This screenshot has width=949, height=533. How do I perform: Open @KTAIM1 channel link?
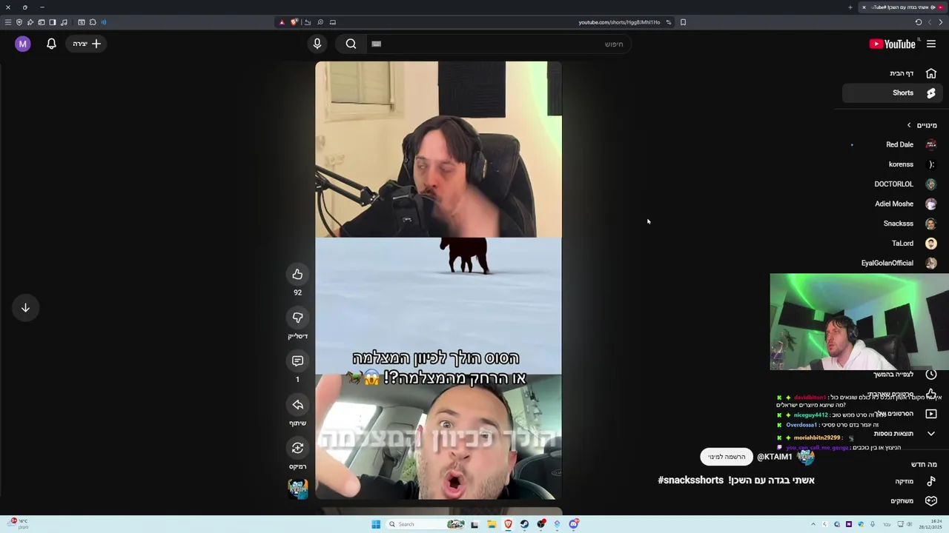pyautogui.click(x=775, y=457)
